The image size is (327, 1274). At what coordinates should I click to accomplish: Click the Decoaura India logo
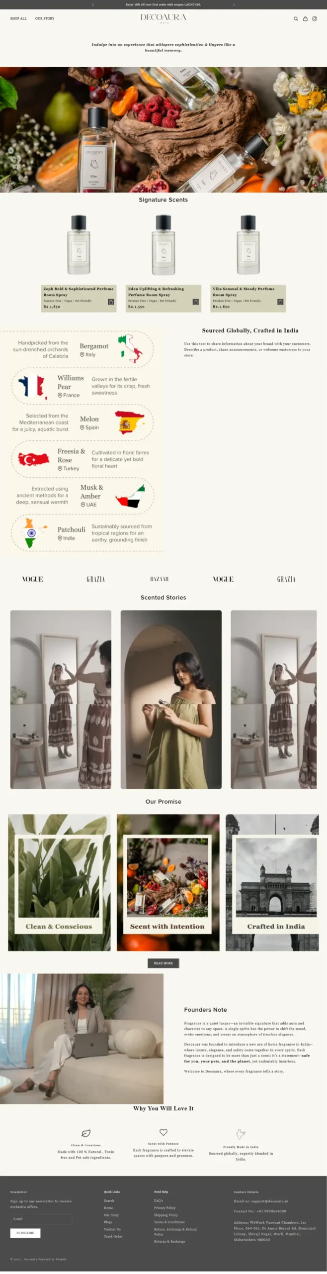pos(163,18)
